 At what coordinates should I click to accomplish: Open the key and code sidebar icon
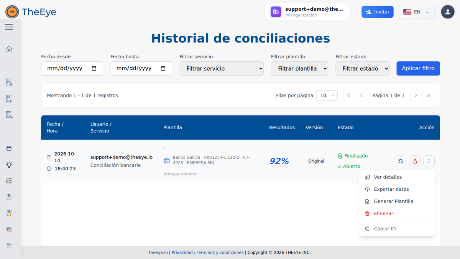(x=9, y=246)
